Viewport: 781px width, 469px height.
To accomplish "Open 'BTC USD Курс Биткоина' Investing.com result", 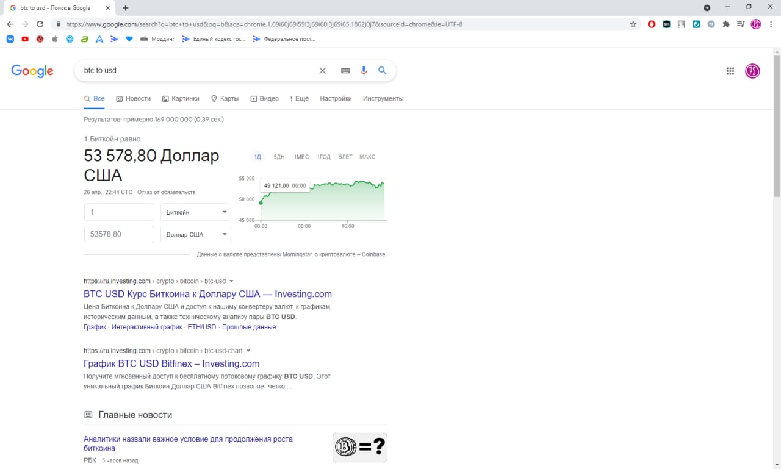I will click(x=207, y=294).
